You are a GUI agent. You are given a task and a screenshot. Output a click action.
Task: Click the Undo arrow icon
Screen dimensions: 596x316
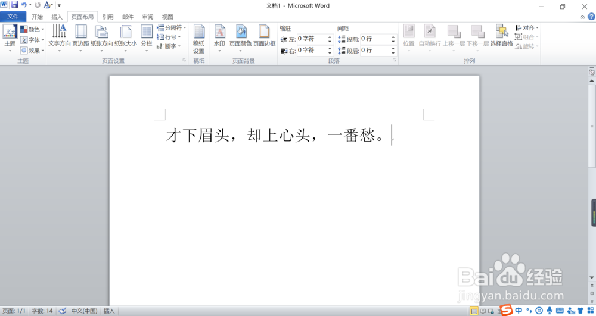(24, 5)
